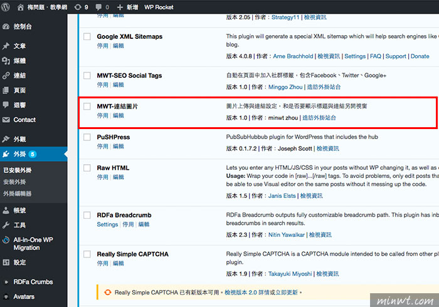Viewport: 439px width, 307px height.
Task: Click 停用 under Really Simple CAPTCHA
Action: [102, 263]
